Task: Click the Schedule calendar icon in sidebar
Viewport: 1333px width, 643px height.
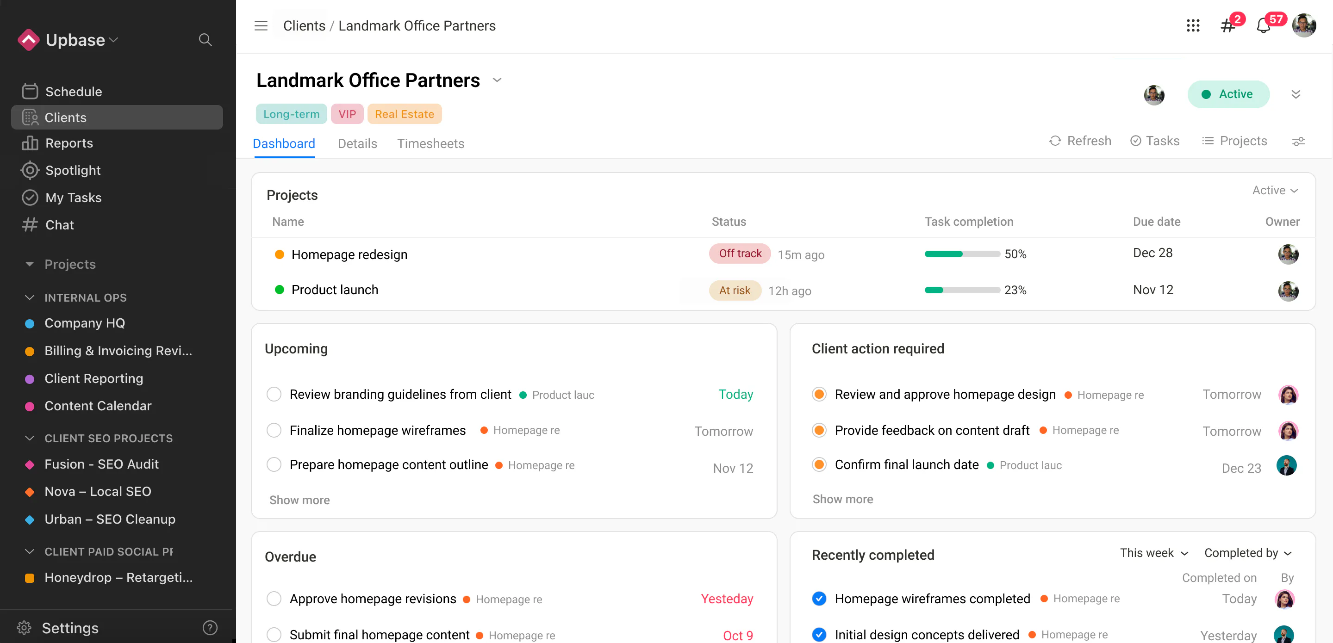Action: pyautogui.click(x=30, y=91)
